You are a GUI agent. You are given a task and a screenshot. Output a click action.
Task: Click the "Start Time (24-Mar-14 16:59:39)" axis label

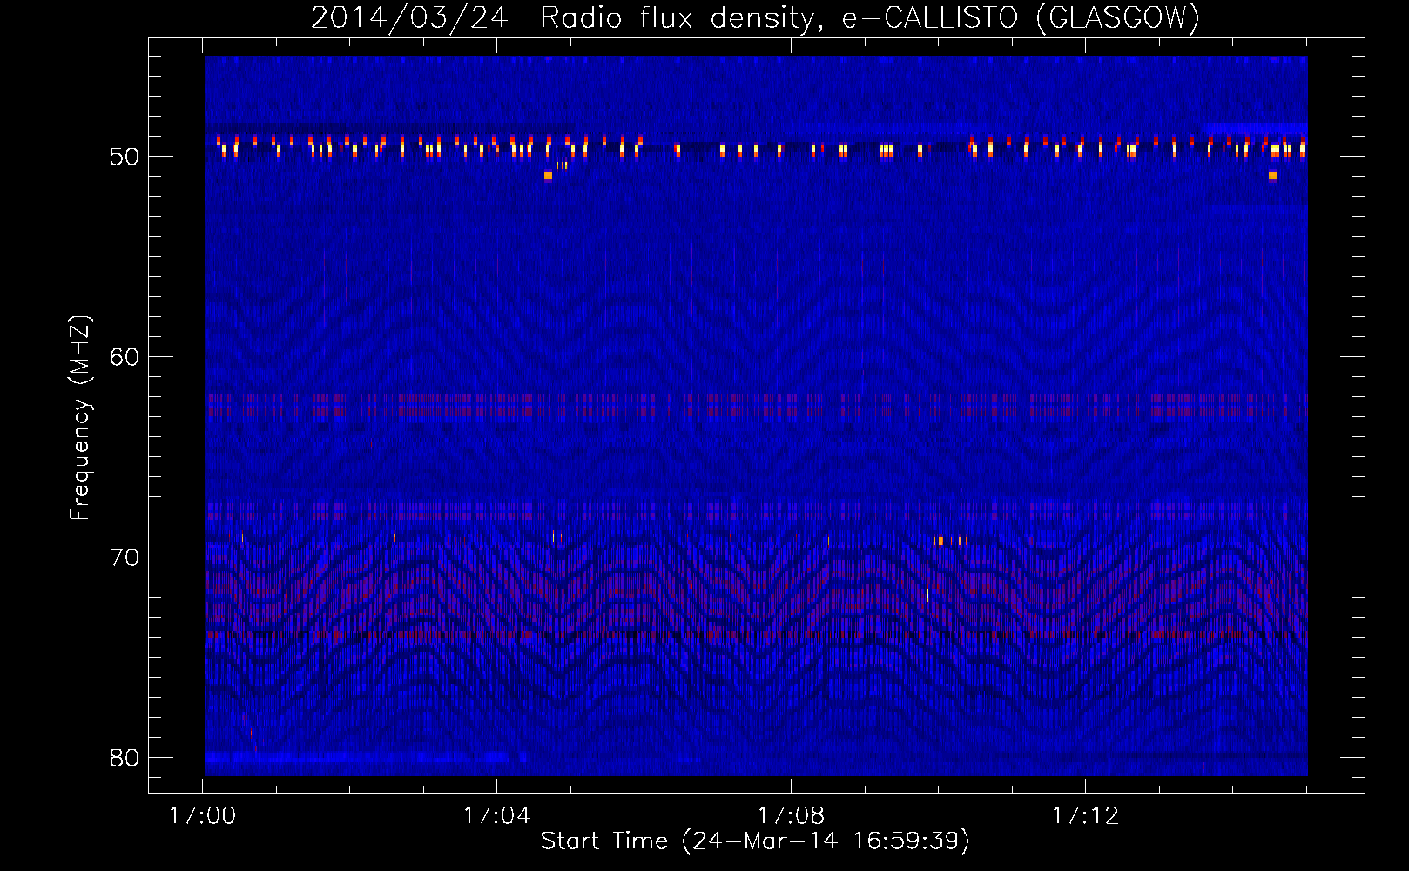pyautogui.click(x=755, y=841)
